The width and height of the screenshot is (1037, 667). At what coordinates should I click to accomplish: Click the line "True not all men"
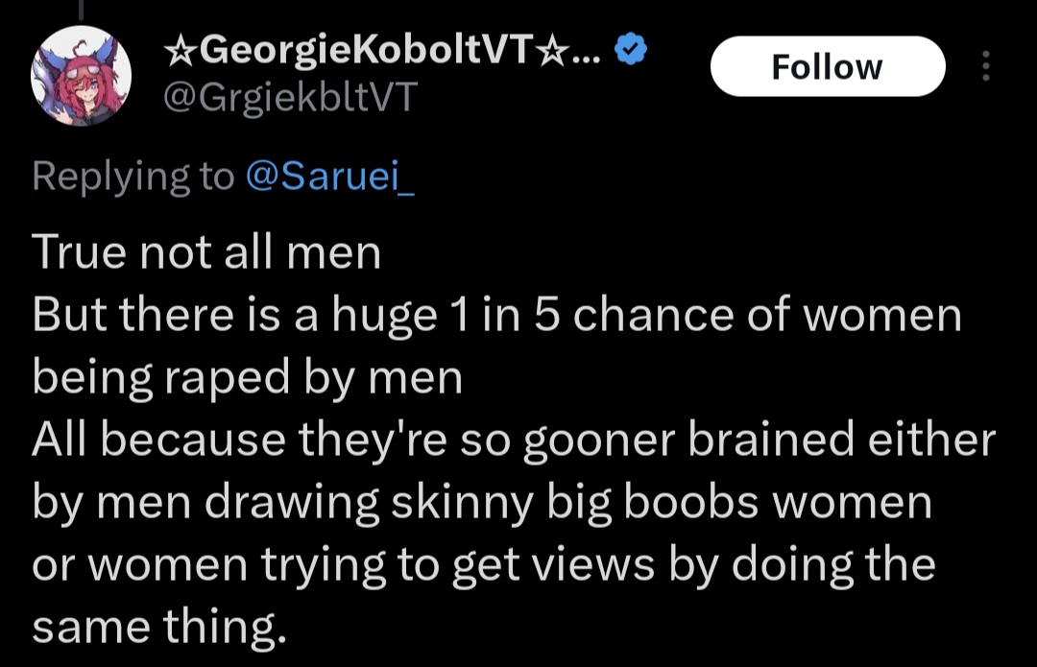(x=206, y=252)
